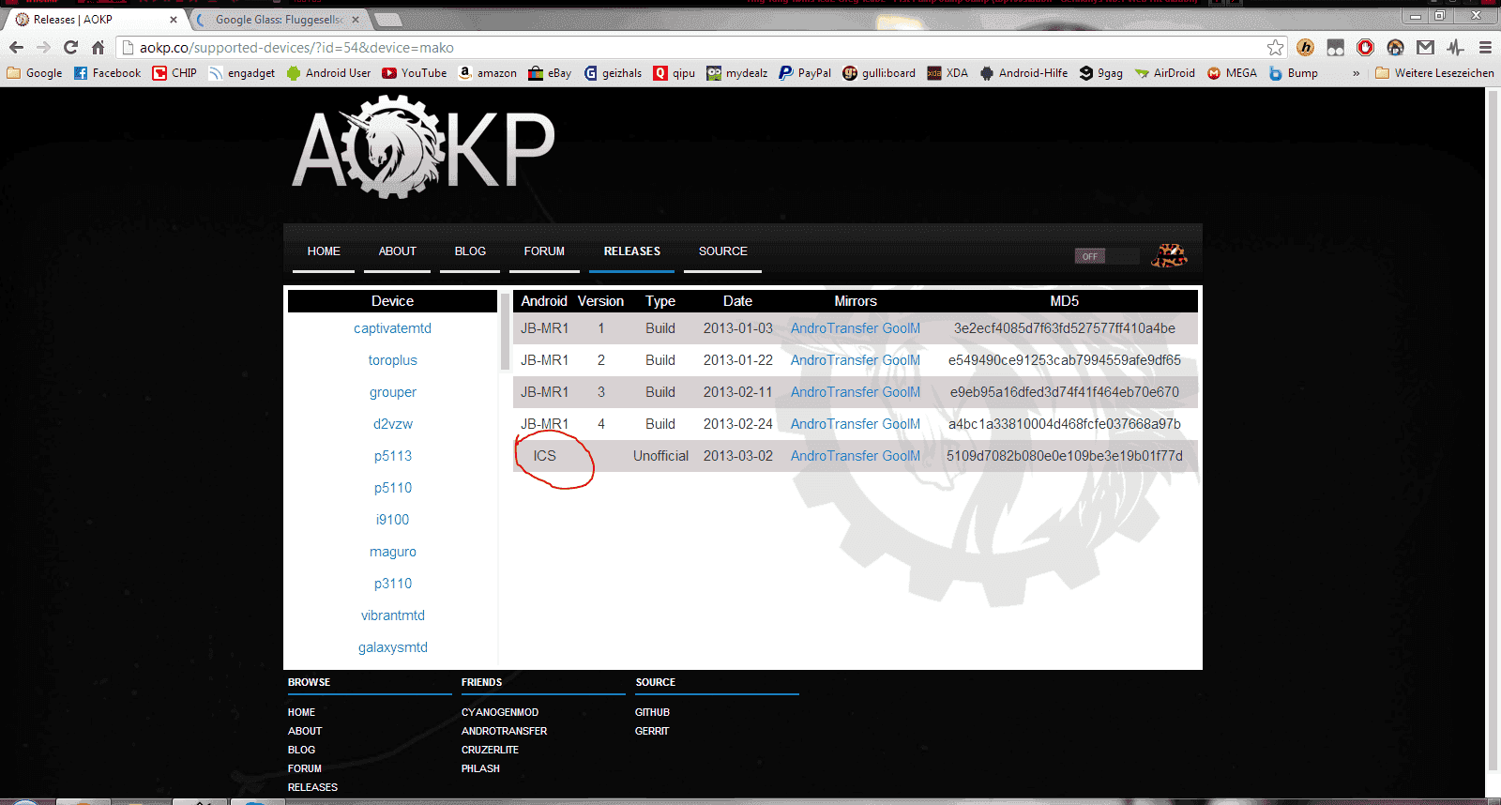Screen dimensions: 1501x805
Task: Go back with the browser back arrow
Action: [17, 47]
